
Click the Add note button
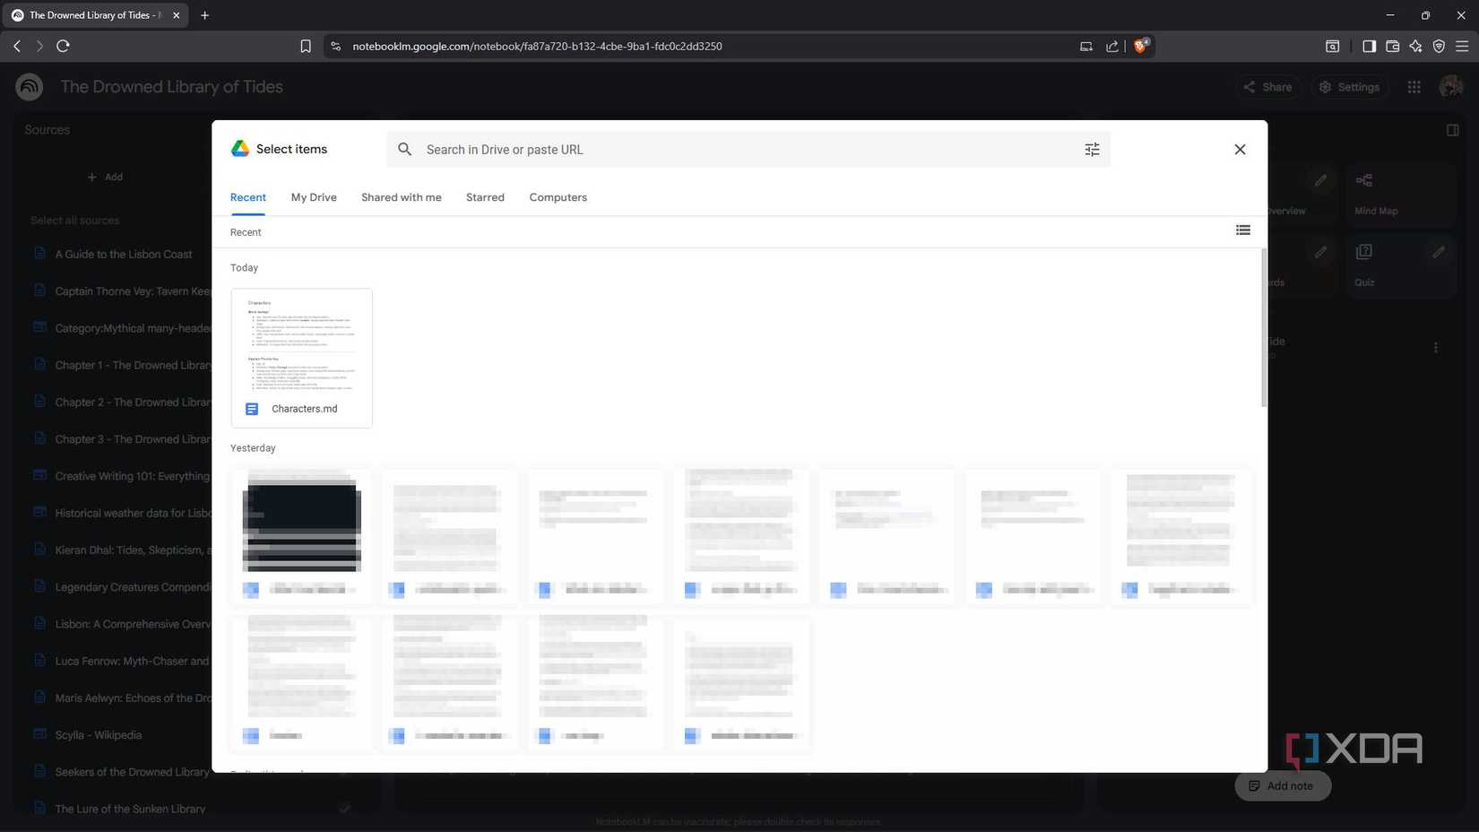coord(1282,785)
